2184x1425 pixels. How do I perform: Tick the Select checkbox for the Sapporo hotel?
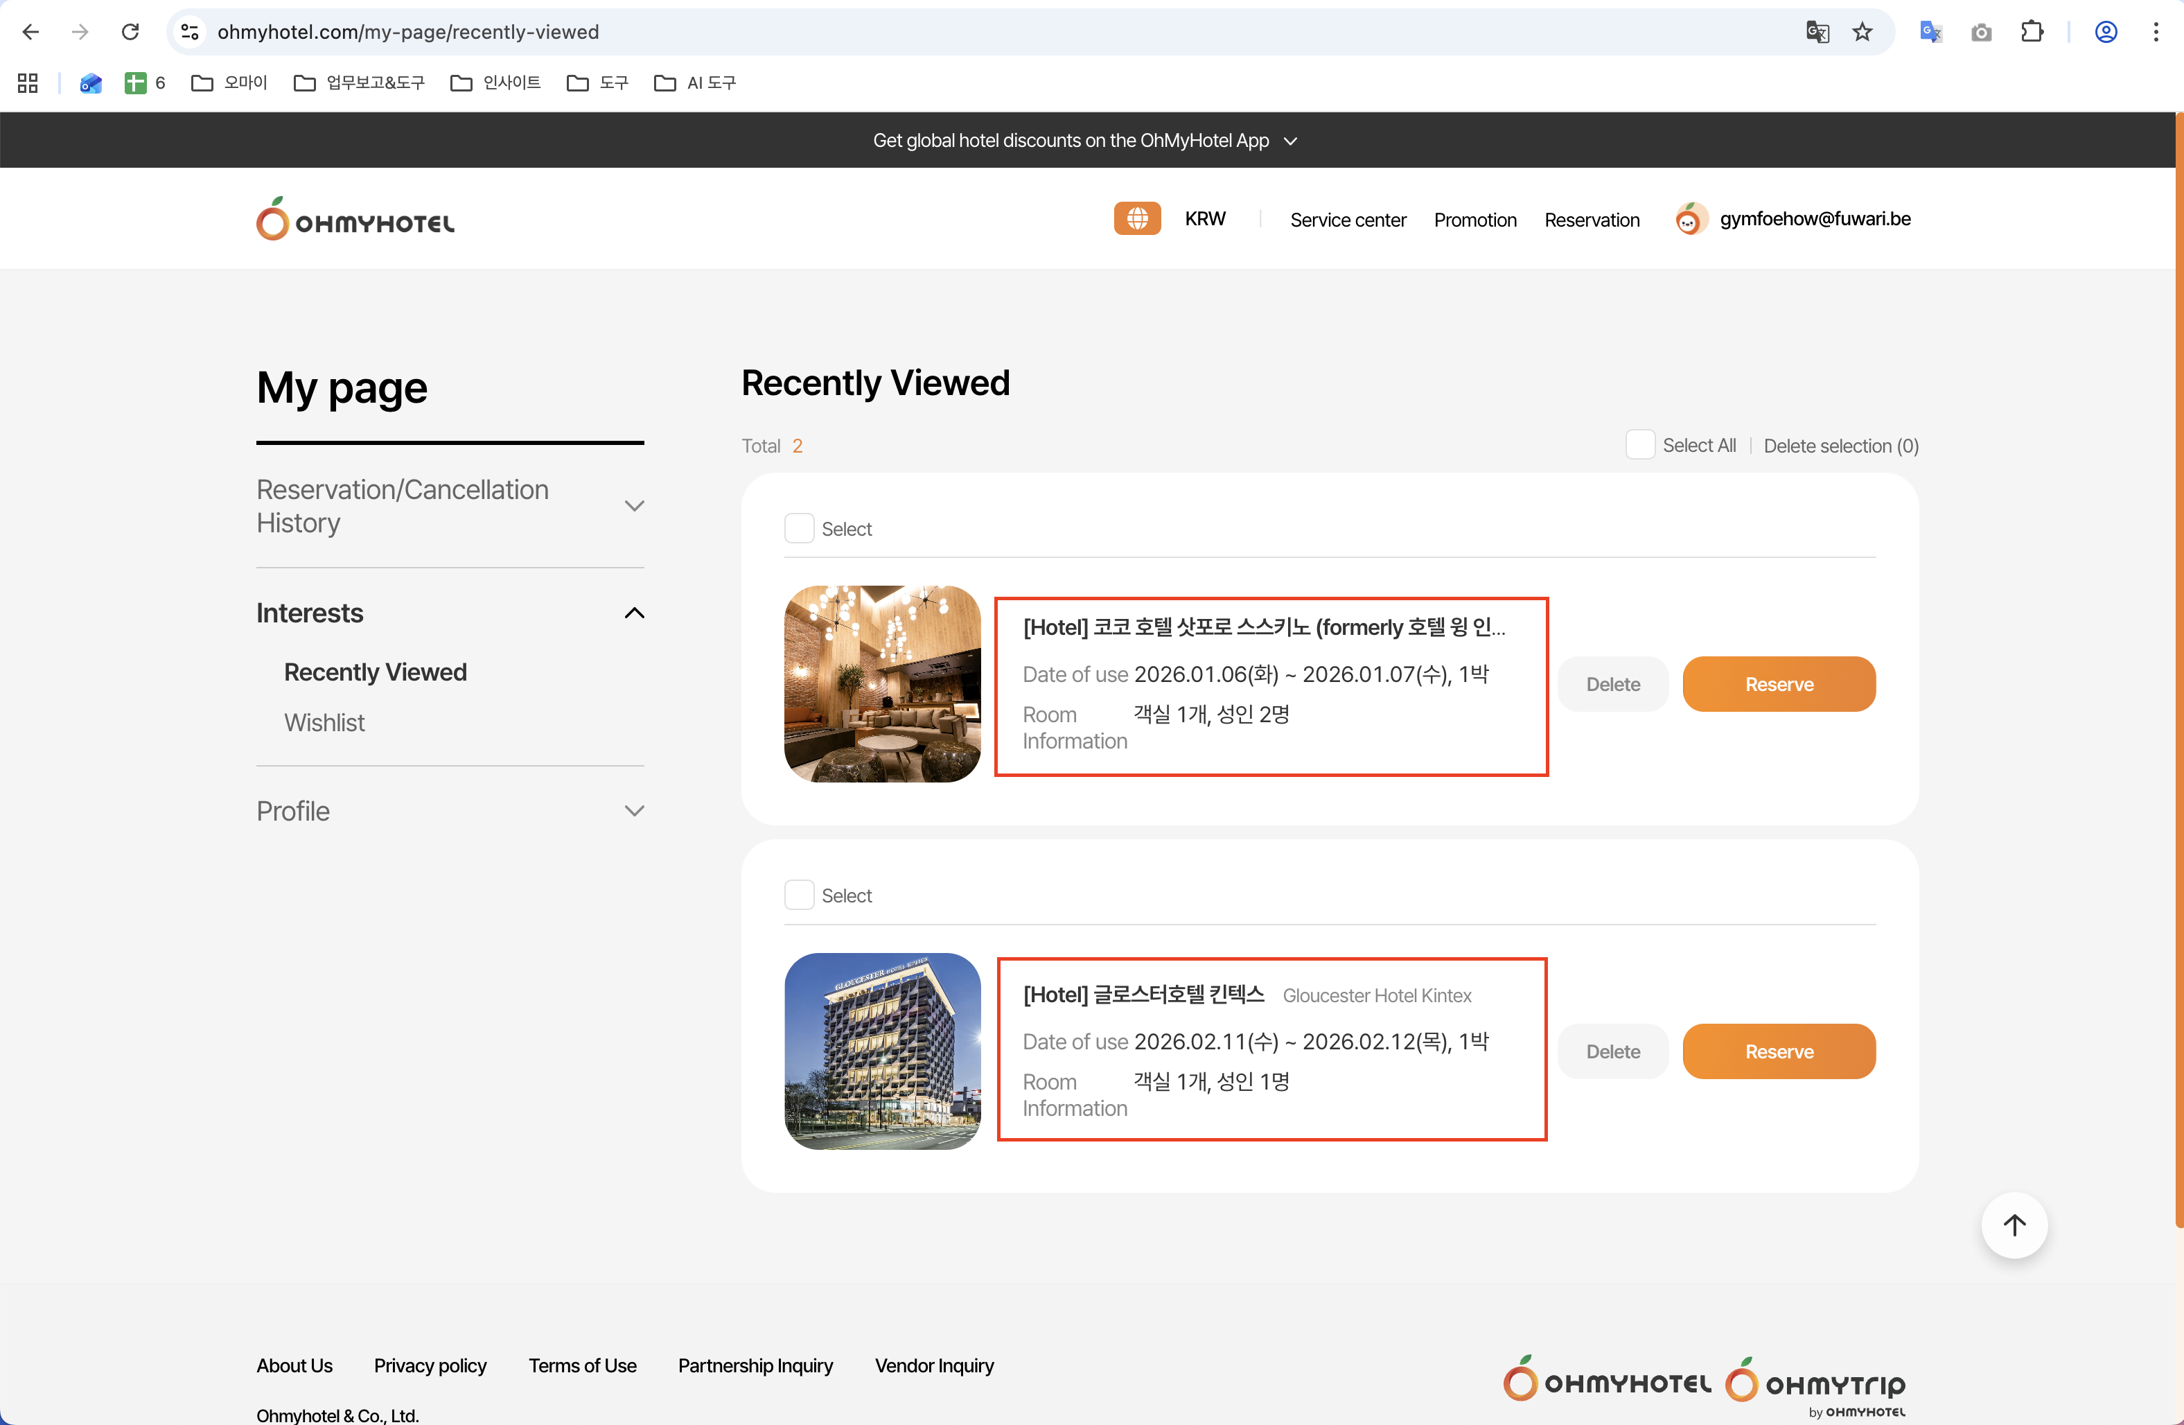coord(798,529)
